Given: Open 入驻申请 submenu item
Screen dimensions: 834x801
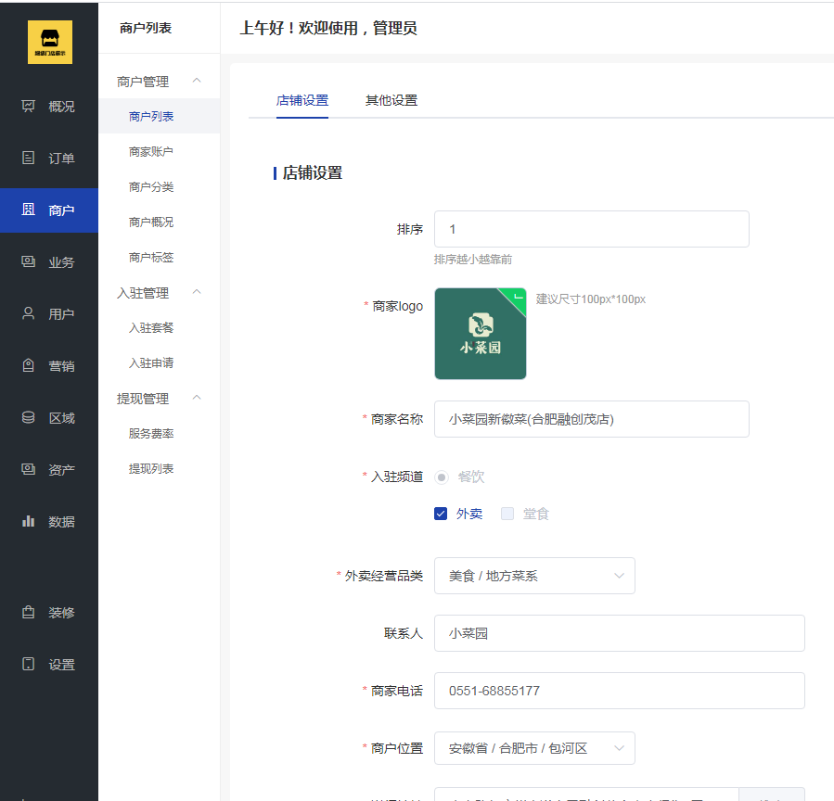Looking at the screenshot, I should pos(151,363).
